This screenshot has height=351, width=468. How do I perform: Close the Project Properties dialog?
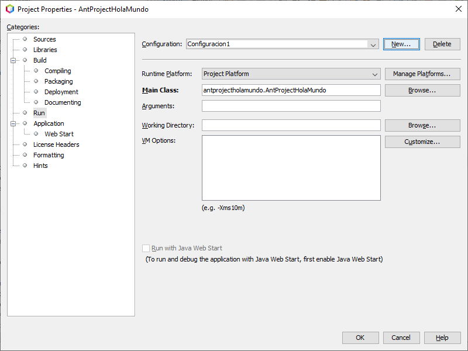click(457, 9)
